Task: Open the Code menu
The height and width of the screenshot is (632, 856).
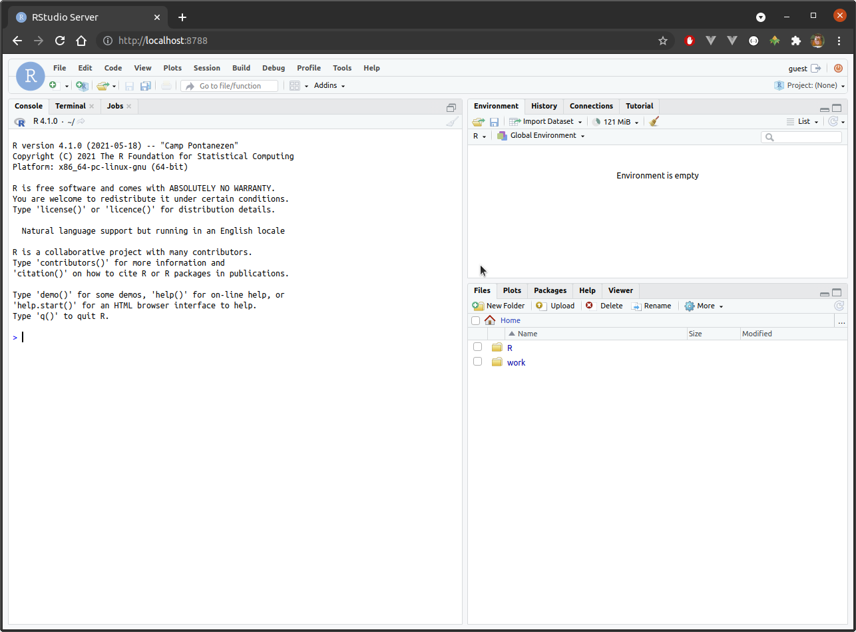Action: 113,68
